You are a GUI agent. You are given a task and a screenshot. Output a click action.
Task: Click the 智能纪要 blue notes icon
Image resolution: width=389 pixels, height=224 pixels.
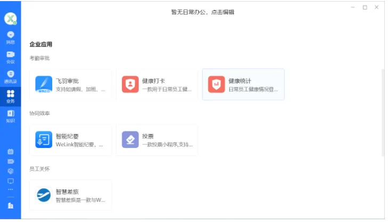click(44, 140)
